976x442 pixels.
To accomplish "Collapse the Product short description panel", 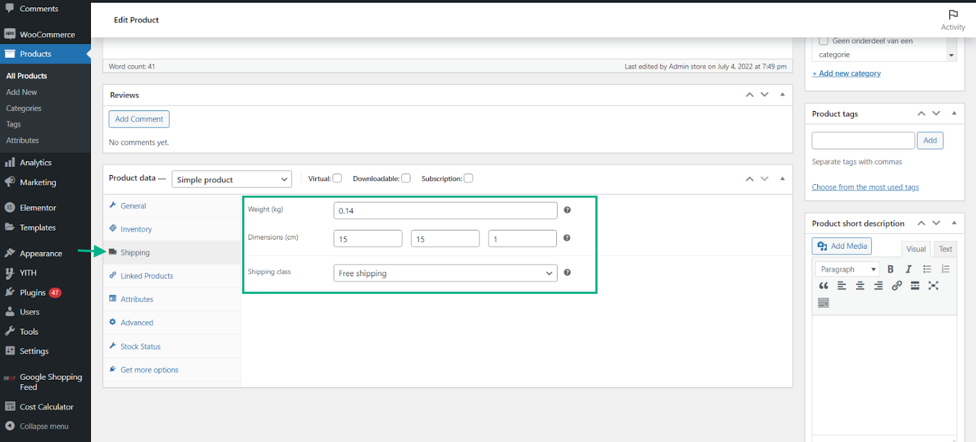I will click(x=954, y=223).
